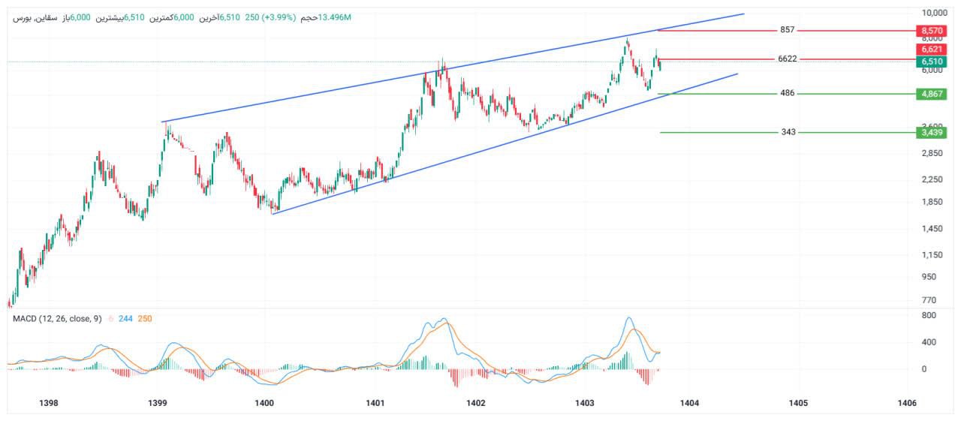Click the 1406 year label on time axis
Screen dimensions: 961x421
pos(907,403)
